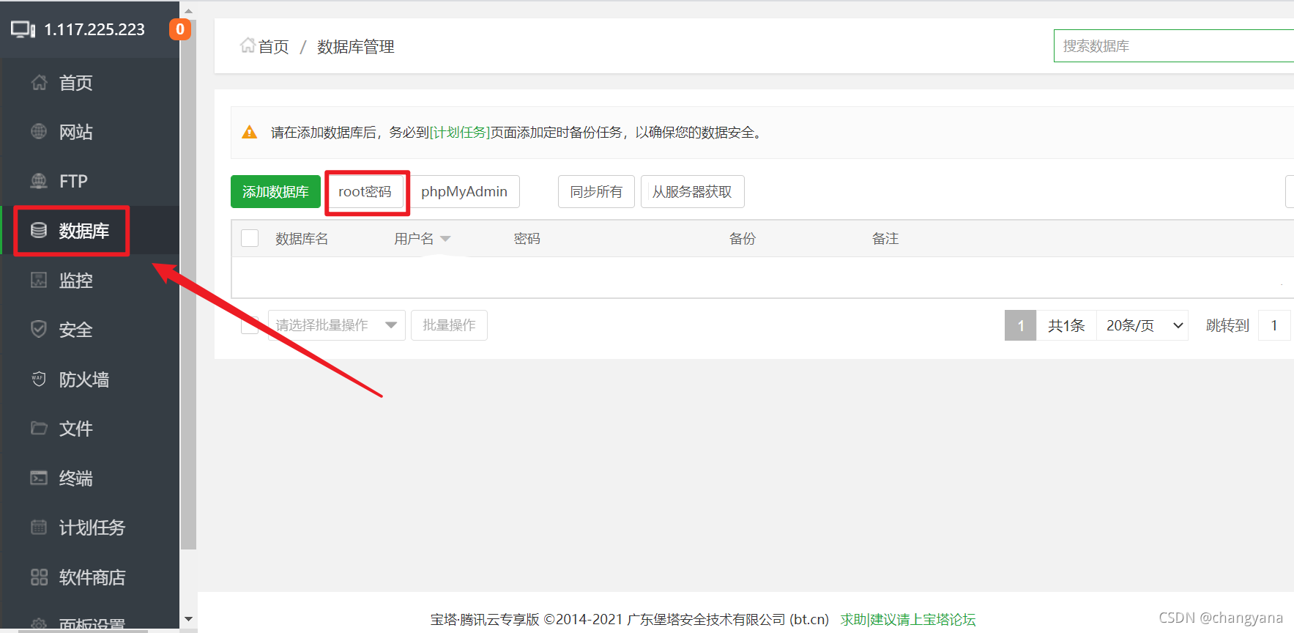1294x633 pixels.
Task: Select the 数据库 sidebar menu item
Action: [89, 231]
